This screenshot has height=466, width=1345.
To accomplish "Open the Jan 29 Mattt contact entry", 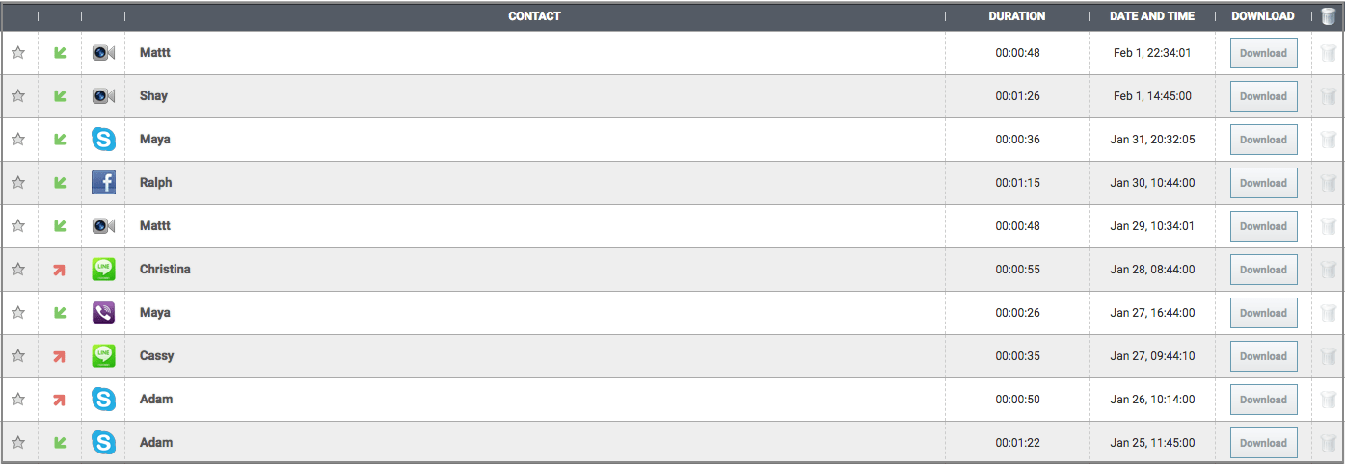I will 155,226.
